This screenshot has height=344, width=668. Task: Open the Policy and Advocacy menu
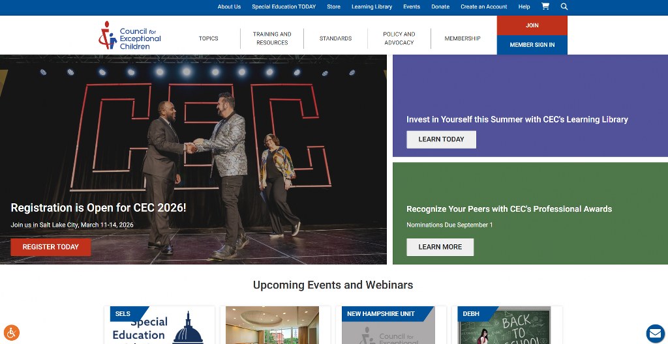[x=399, y=38]
